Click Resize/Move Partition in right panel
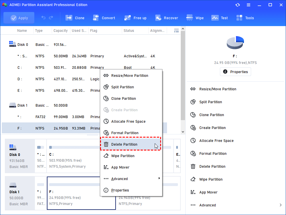The height and width of the screenshot is (215, 286). 235,89
